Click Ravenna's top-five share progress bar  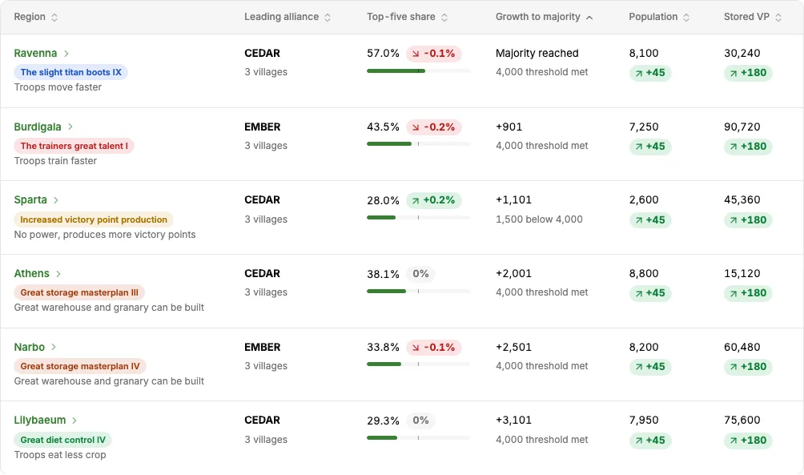(x=418, y=70)
